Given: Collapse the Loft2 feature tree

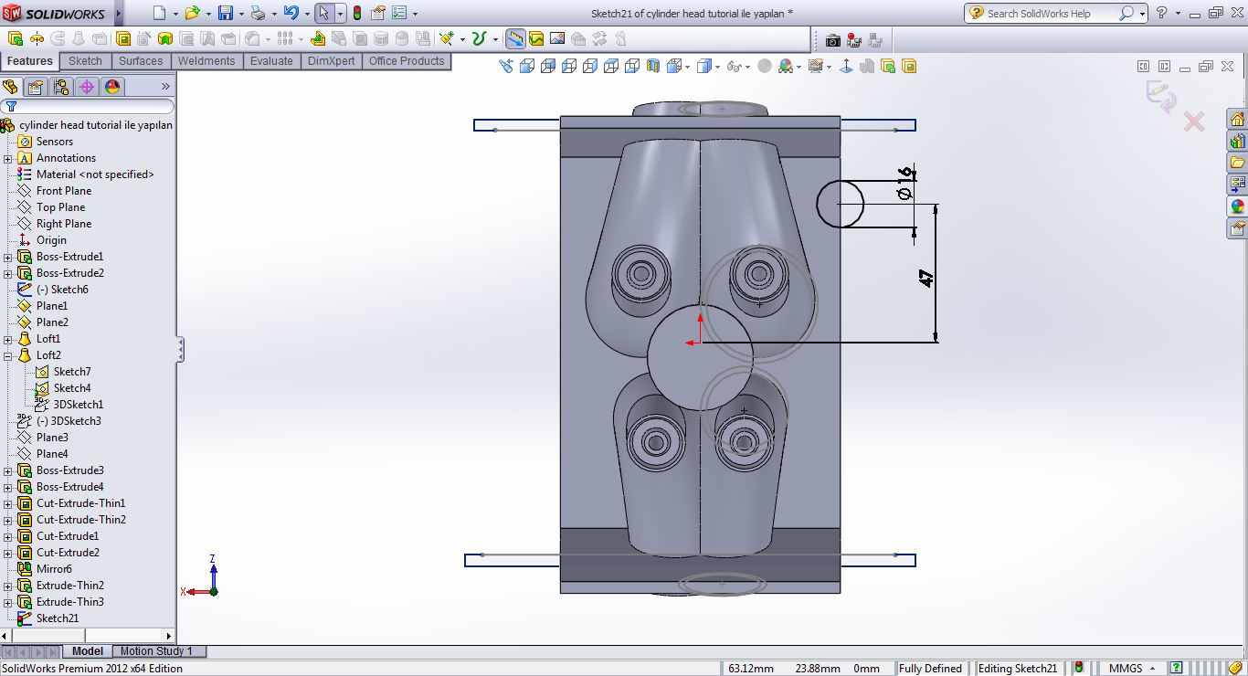Looking at the screenshot, I should coord(6,355).
